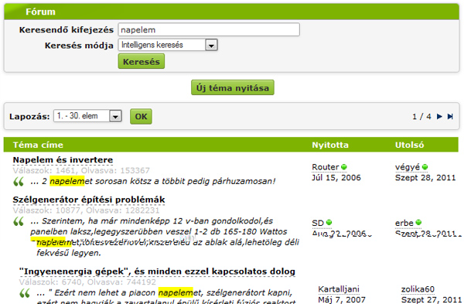The width and height of the screenshot is (464, 304).
Task: Click green online dot next to SD
Action: pos(329,223)
